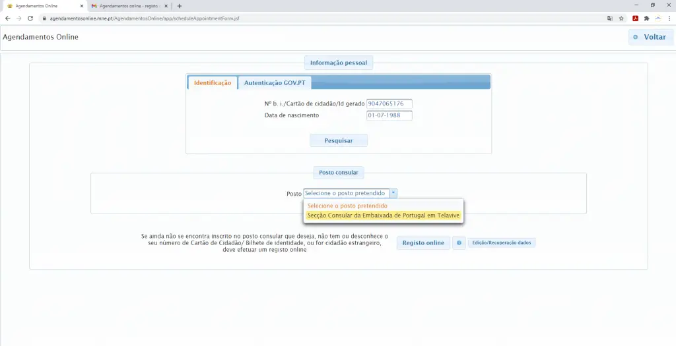The width and height of the screenshot is (676, 346).
Task: Open the Extensions puzzle piece menu
Action: [x=646, y=18]
